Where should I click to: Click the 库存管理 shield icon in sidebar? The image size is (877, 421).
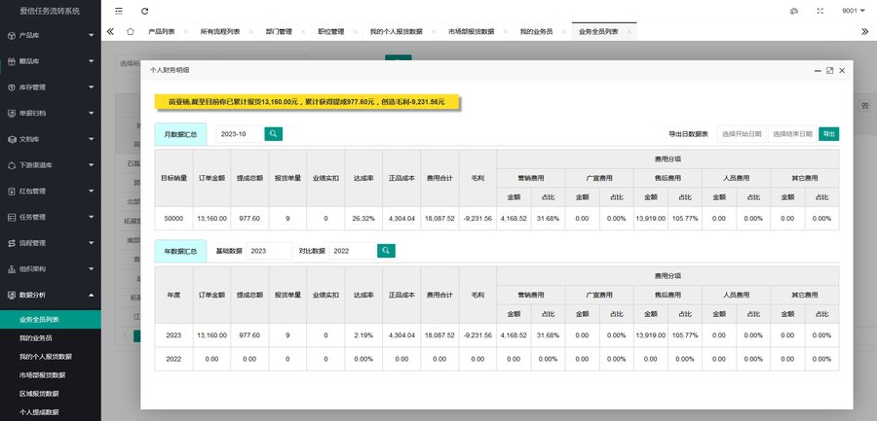(x=12, y=88)
